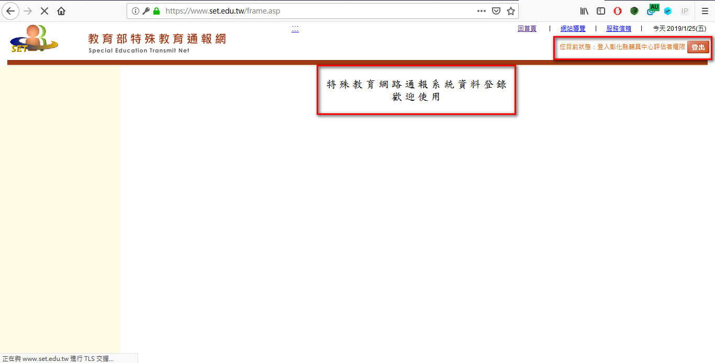The image size is (715, 363).
Task: Click the browser forward arrow
Action: click(x=28, y=10)
